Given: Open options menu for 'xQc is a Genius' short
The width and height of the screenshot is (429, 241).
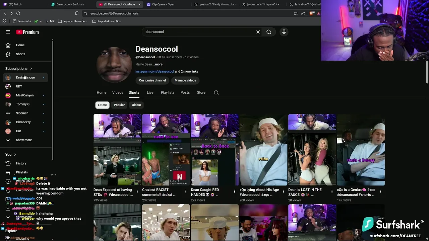Looking at the screenshot, I should [x=380, y=191].
